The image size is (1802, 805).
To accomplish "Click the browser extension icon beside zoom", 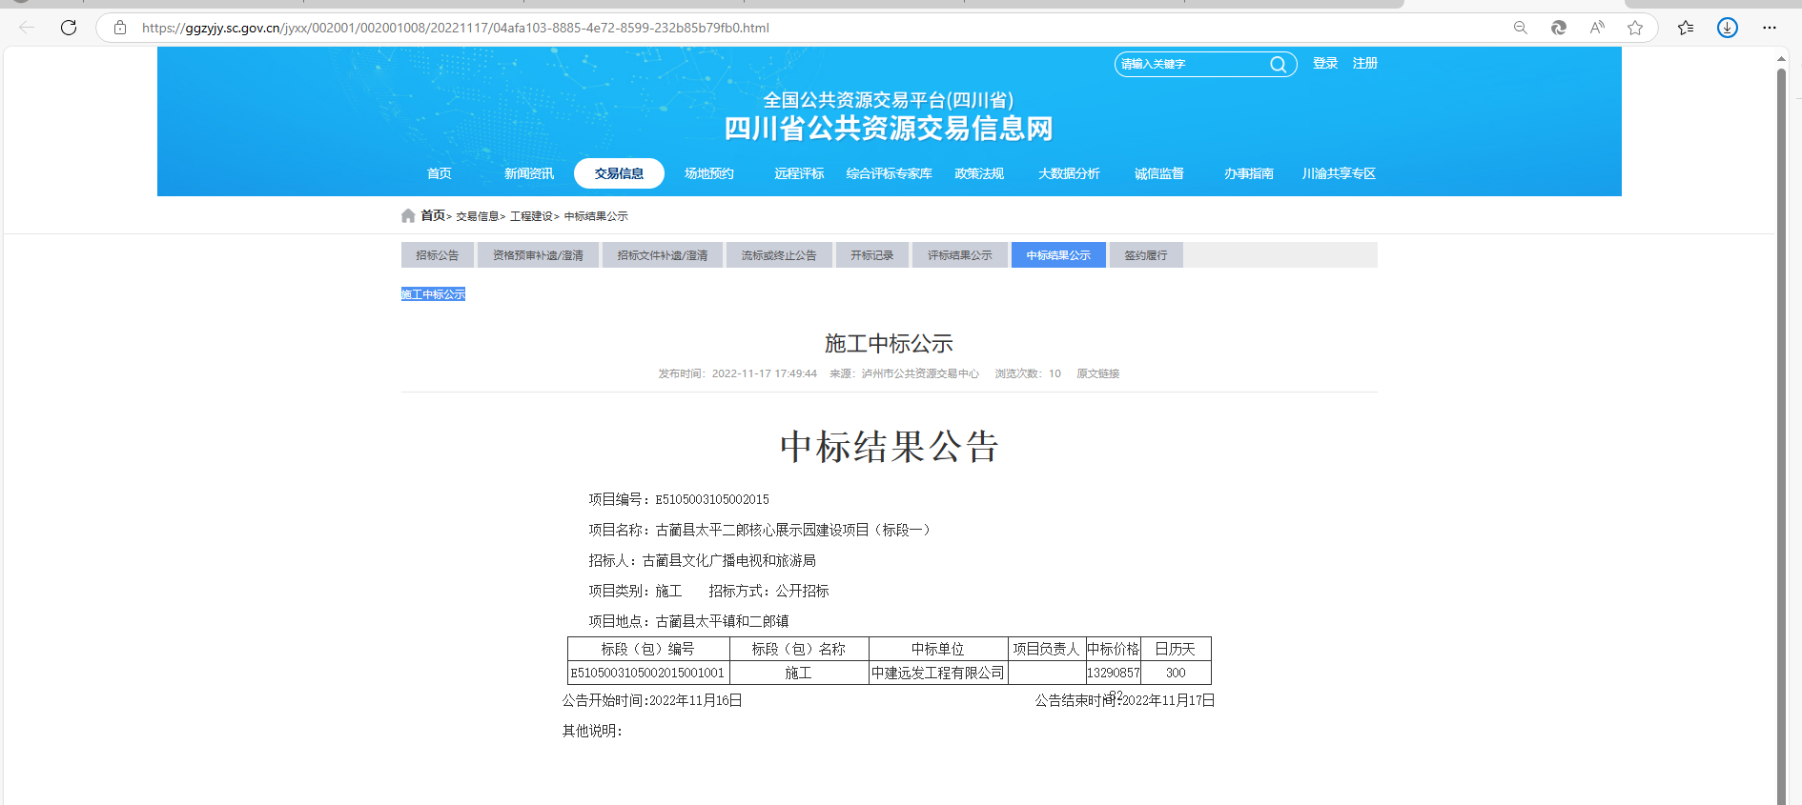I will (x=1559, y=28).
